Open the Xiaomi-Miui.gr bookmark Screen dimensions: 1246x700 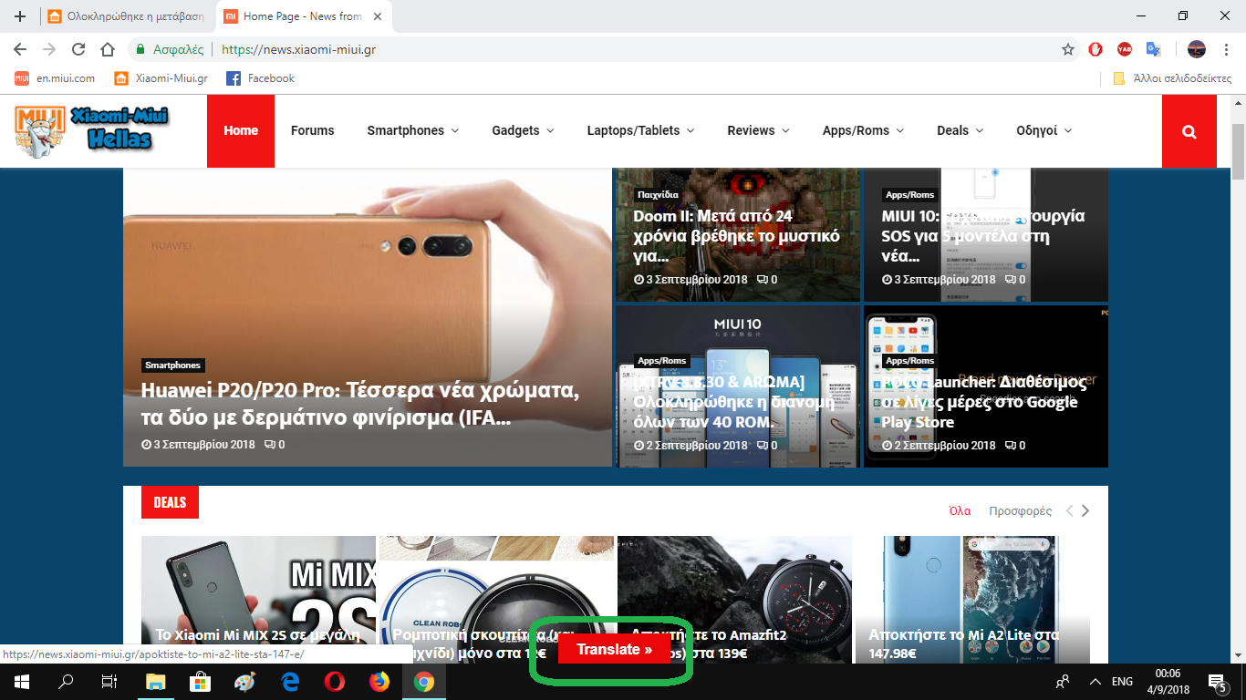pyautogui.click(x=161, y=78)
